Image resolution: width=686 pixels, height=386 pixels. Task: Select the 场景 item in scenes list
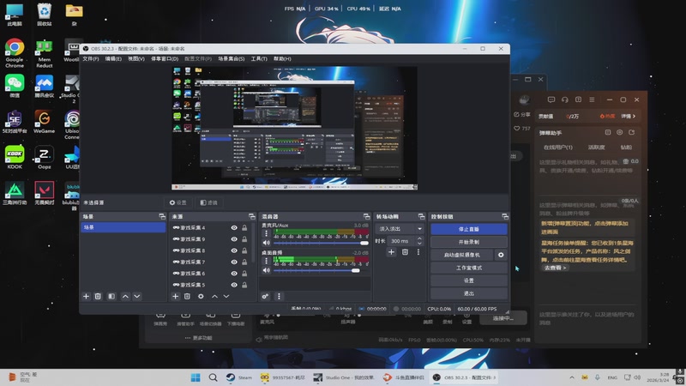(x=123, y=227)
